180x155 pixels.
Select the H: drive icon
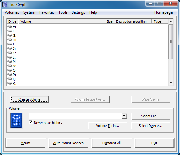[10, 40]
